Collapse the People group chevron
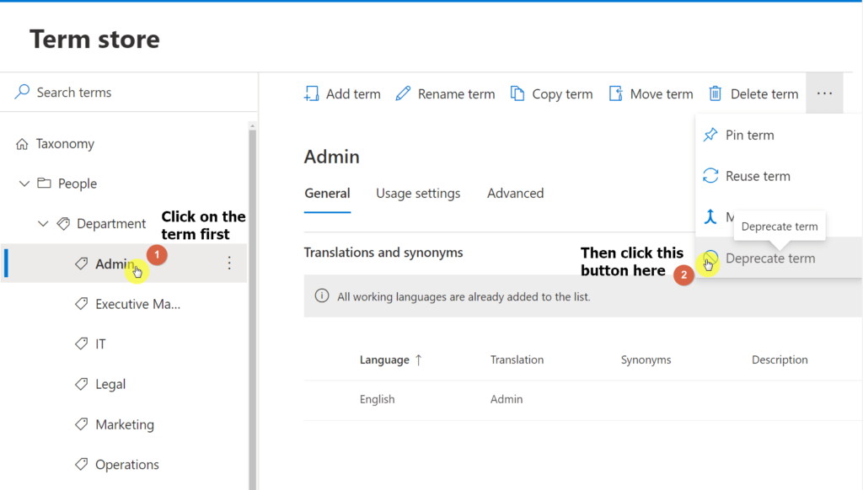Viewport: 863px width, 490px height. click(x=24, y=184)
